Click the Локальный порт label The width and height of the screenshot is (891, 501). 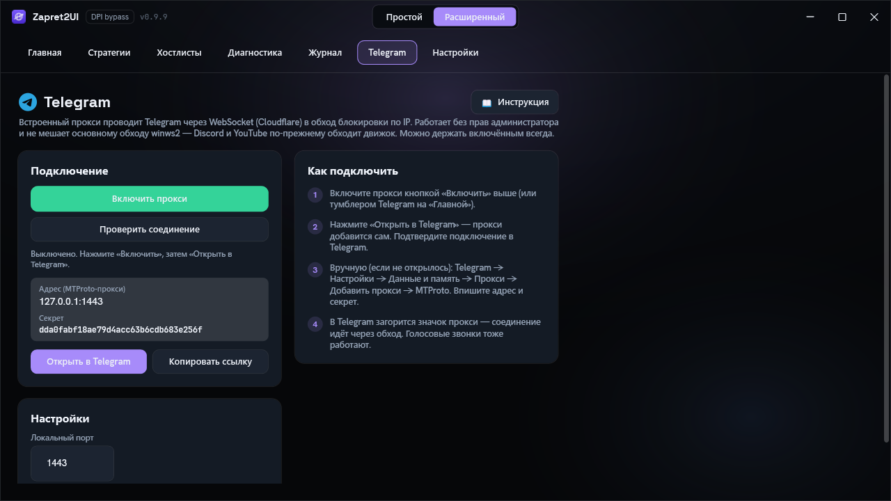(62, 438)
